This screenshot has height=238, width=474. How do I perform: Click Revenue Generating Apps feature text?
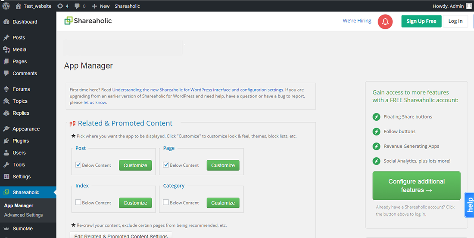tap(412, 146)
